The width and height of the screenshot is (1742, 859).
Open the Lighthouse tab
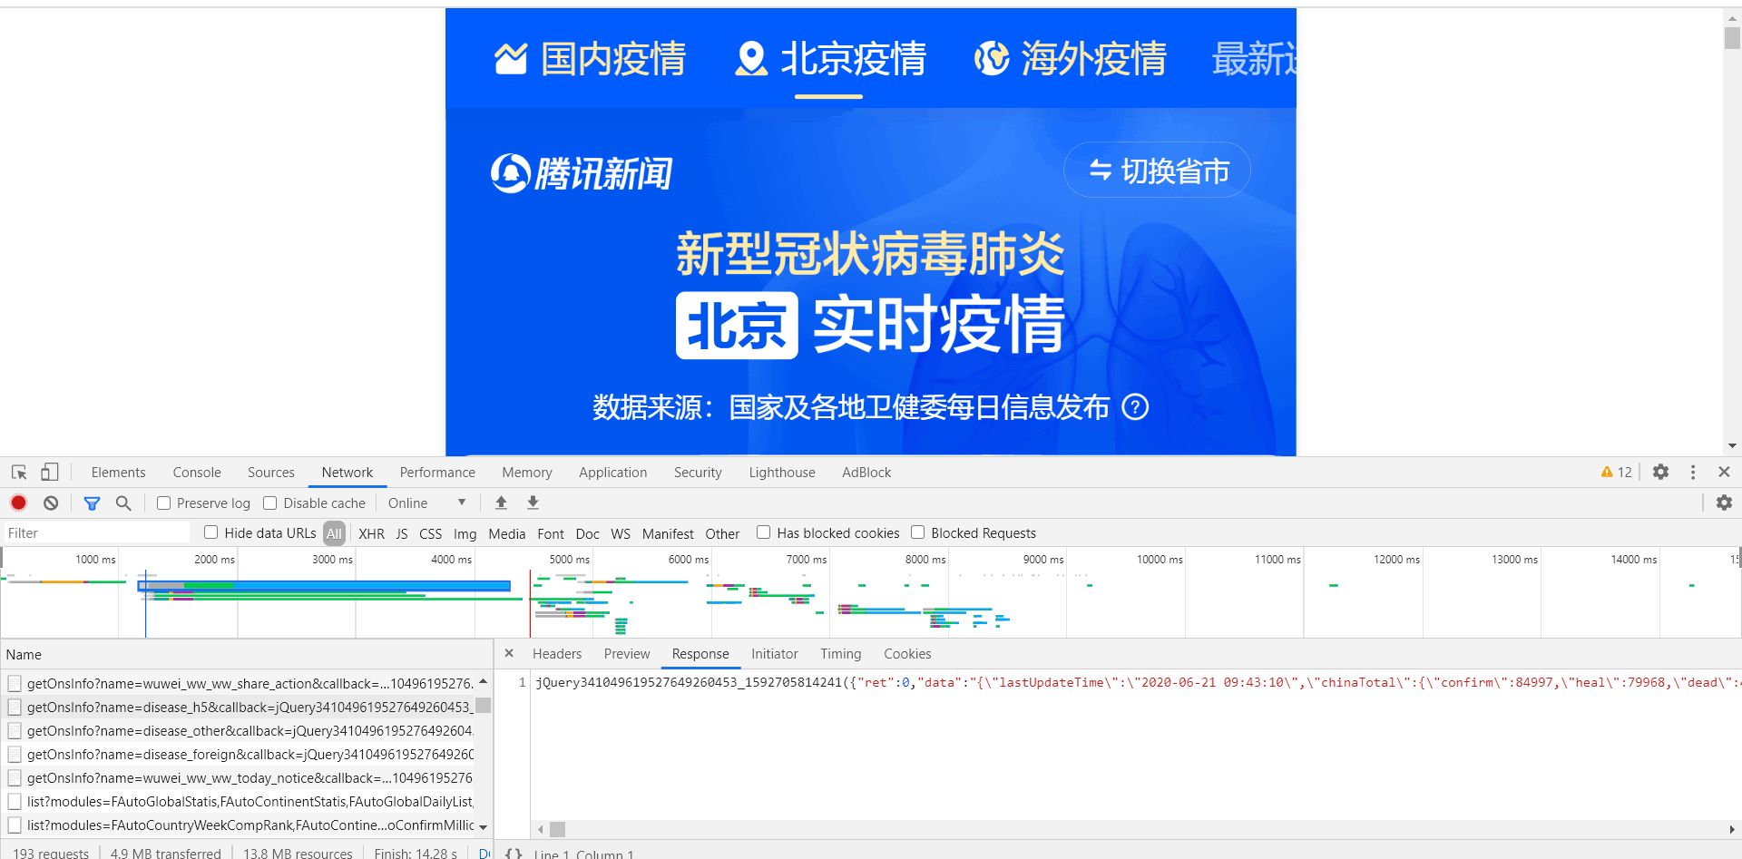pyautogui.click(x=782, y=473)
